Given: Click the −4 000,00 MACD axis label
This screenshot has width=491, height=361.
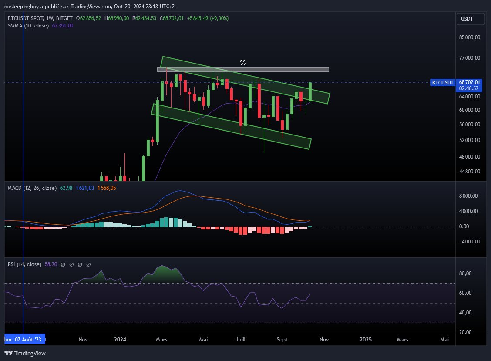Looking at the screenshot, I should point(469,242).
